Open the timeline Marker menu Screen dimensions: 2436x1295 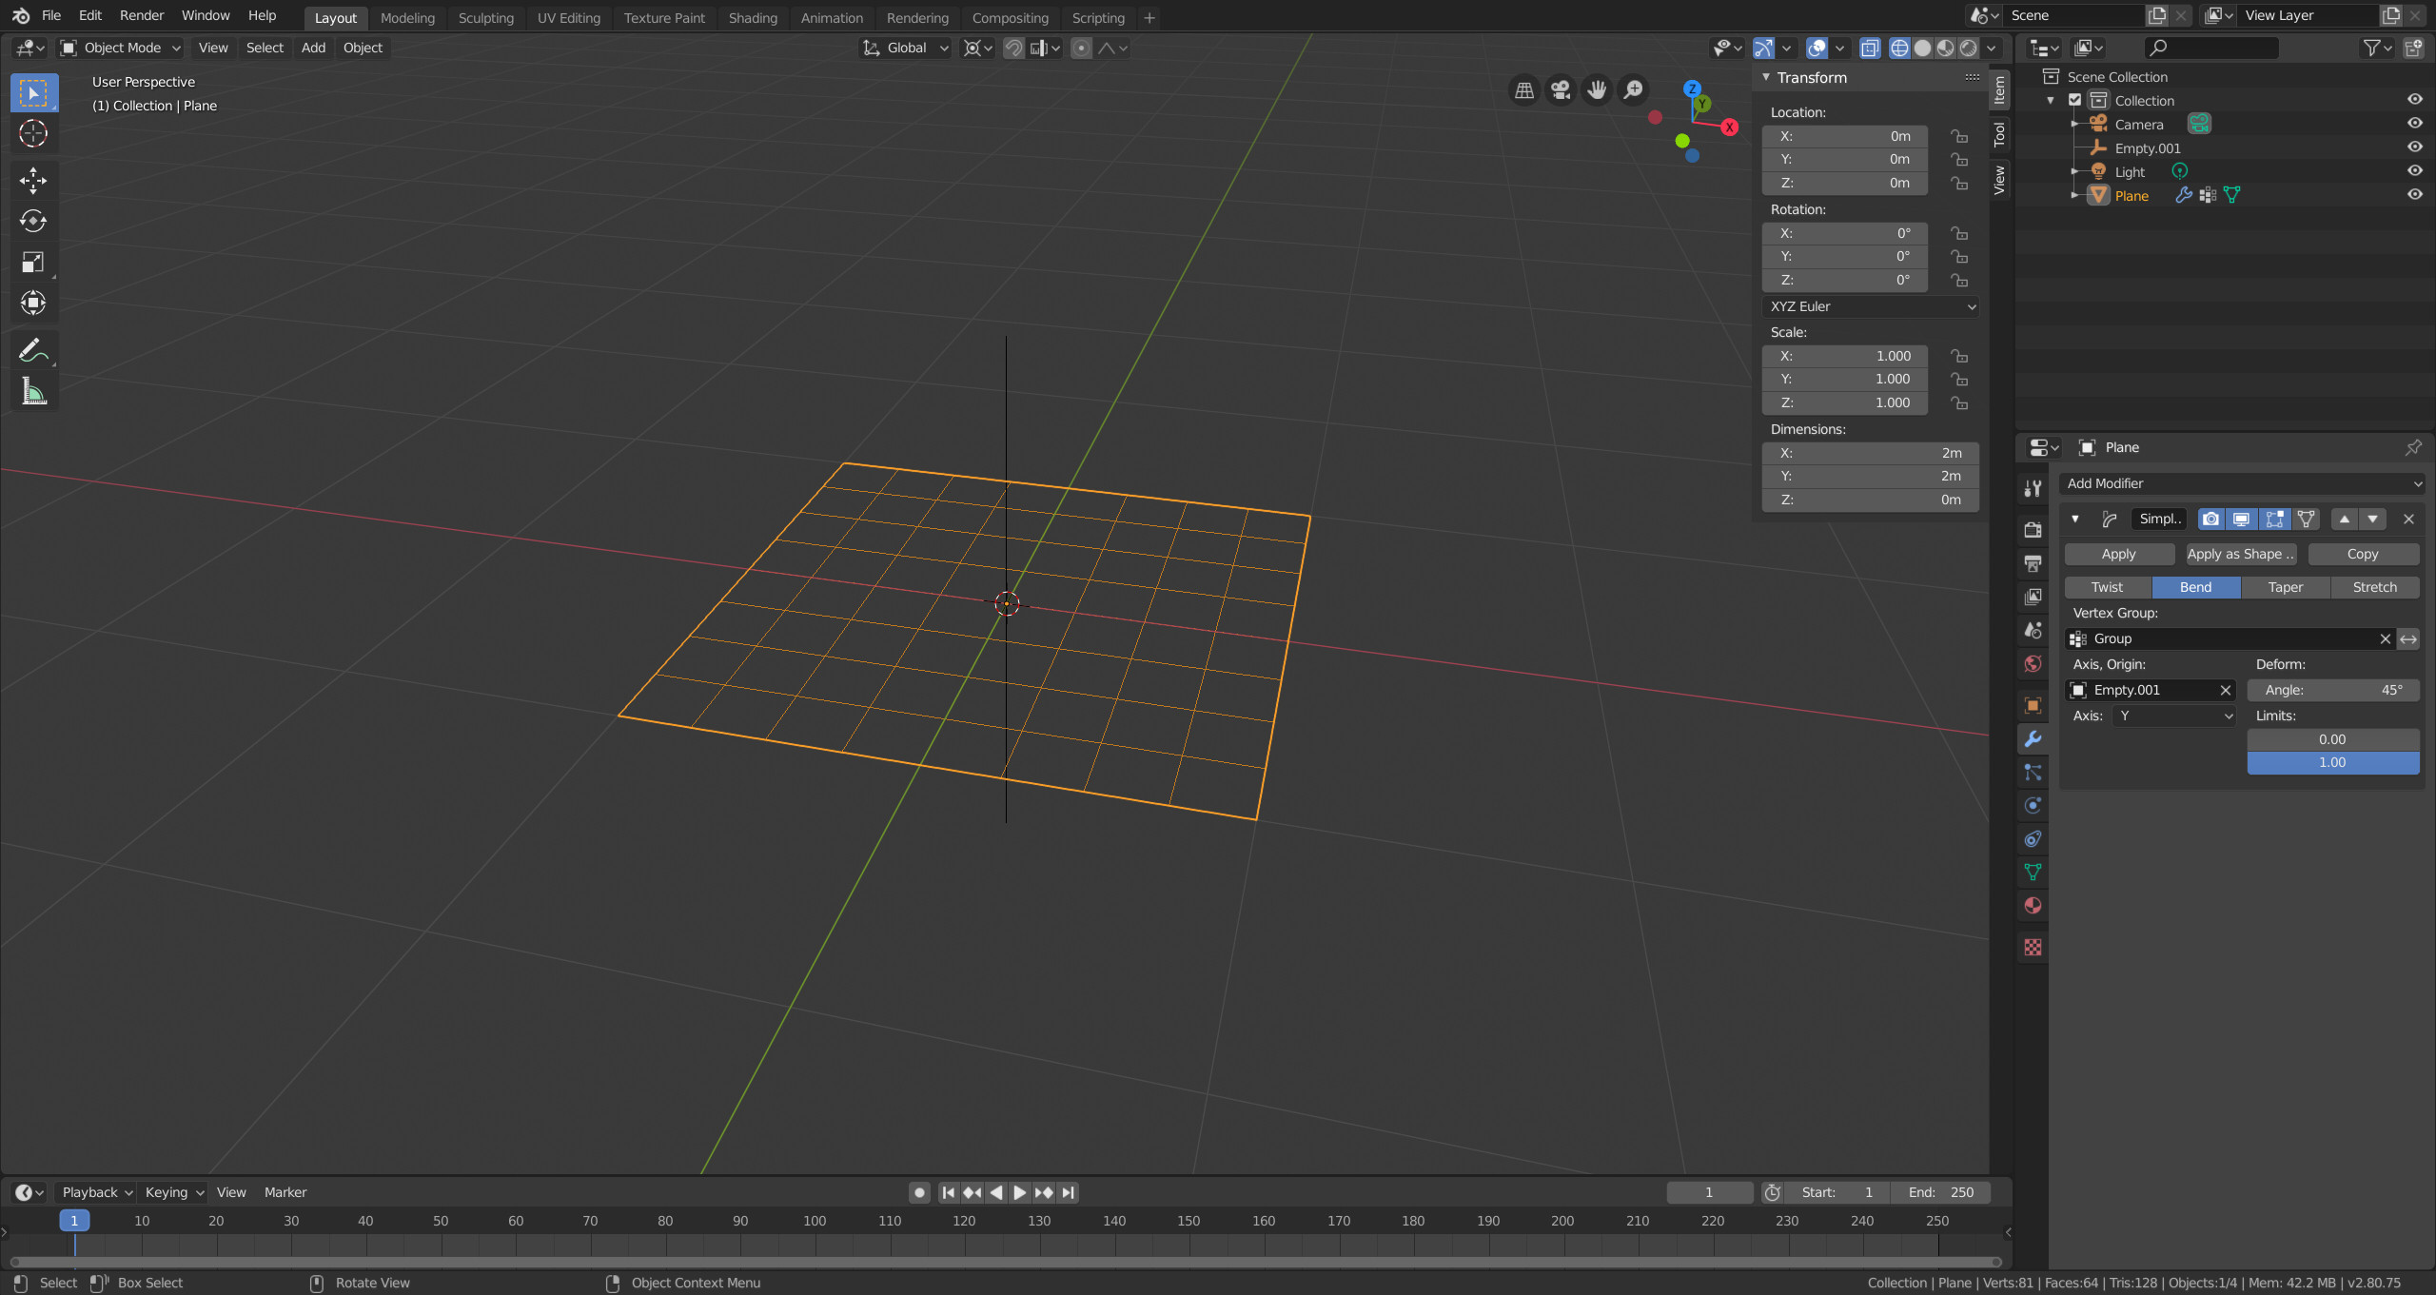[285, 1192]
